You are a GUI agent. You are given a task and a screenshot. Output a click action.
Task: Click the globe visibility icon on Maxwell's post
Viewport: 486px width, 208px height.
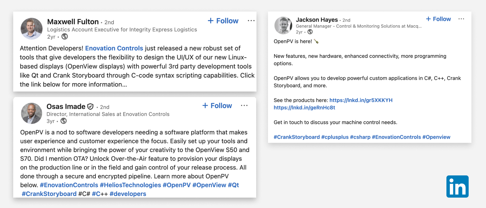(65, 36)
